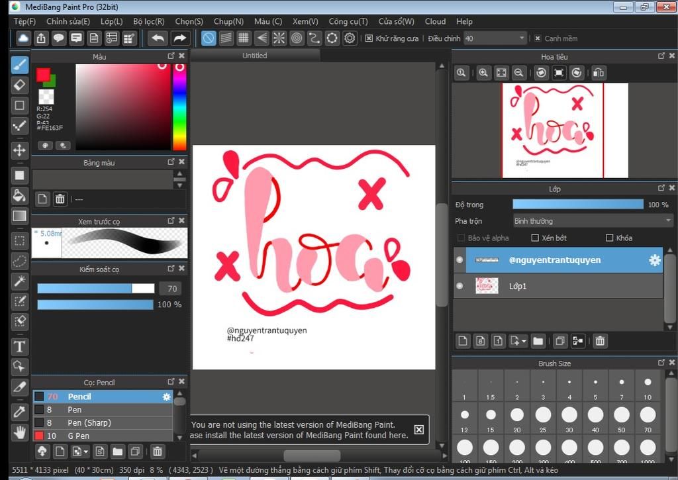This screenshot has height=480, width=678.
Task: Open snap settings gear icon
Action: pyautogui.click(x=350, y=38)
